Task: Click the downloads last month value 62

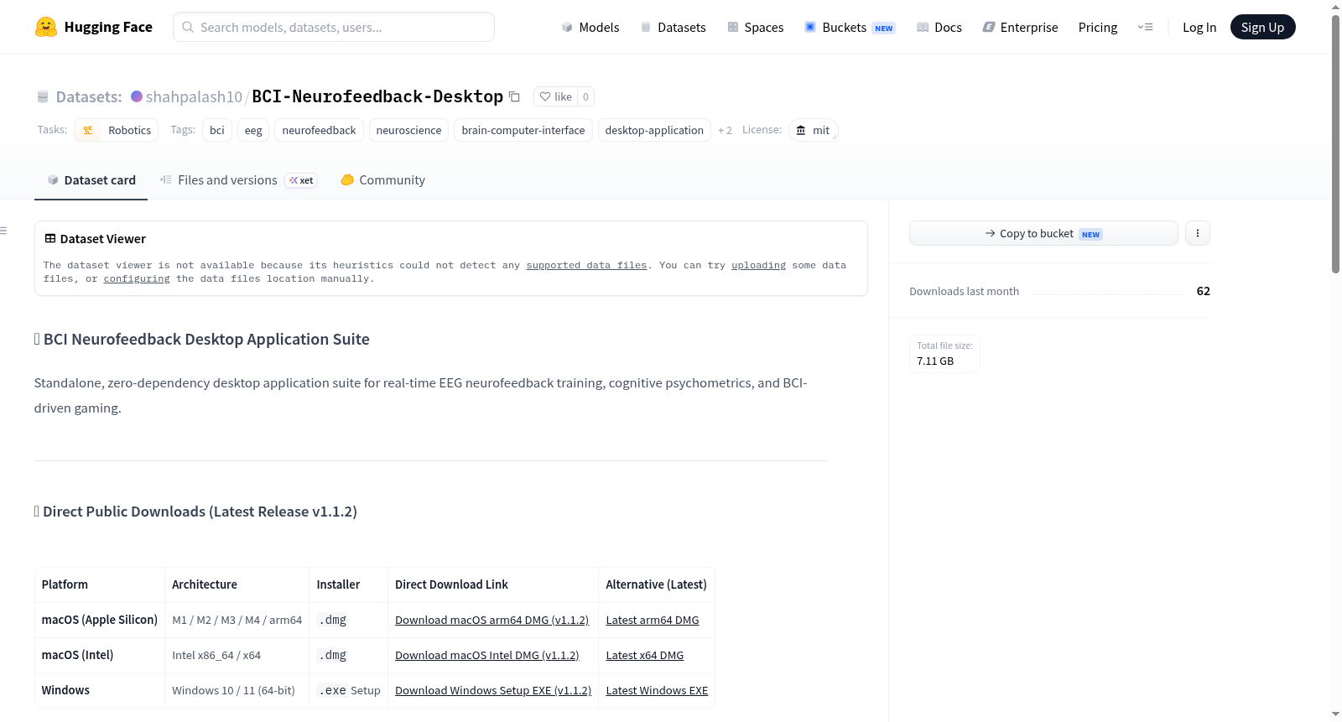Action: [1204, 291]
